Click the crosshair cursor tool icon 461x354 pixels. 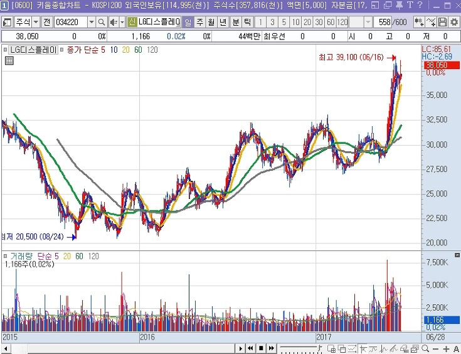point(363,349)
